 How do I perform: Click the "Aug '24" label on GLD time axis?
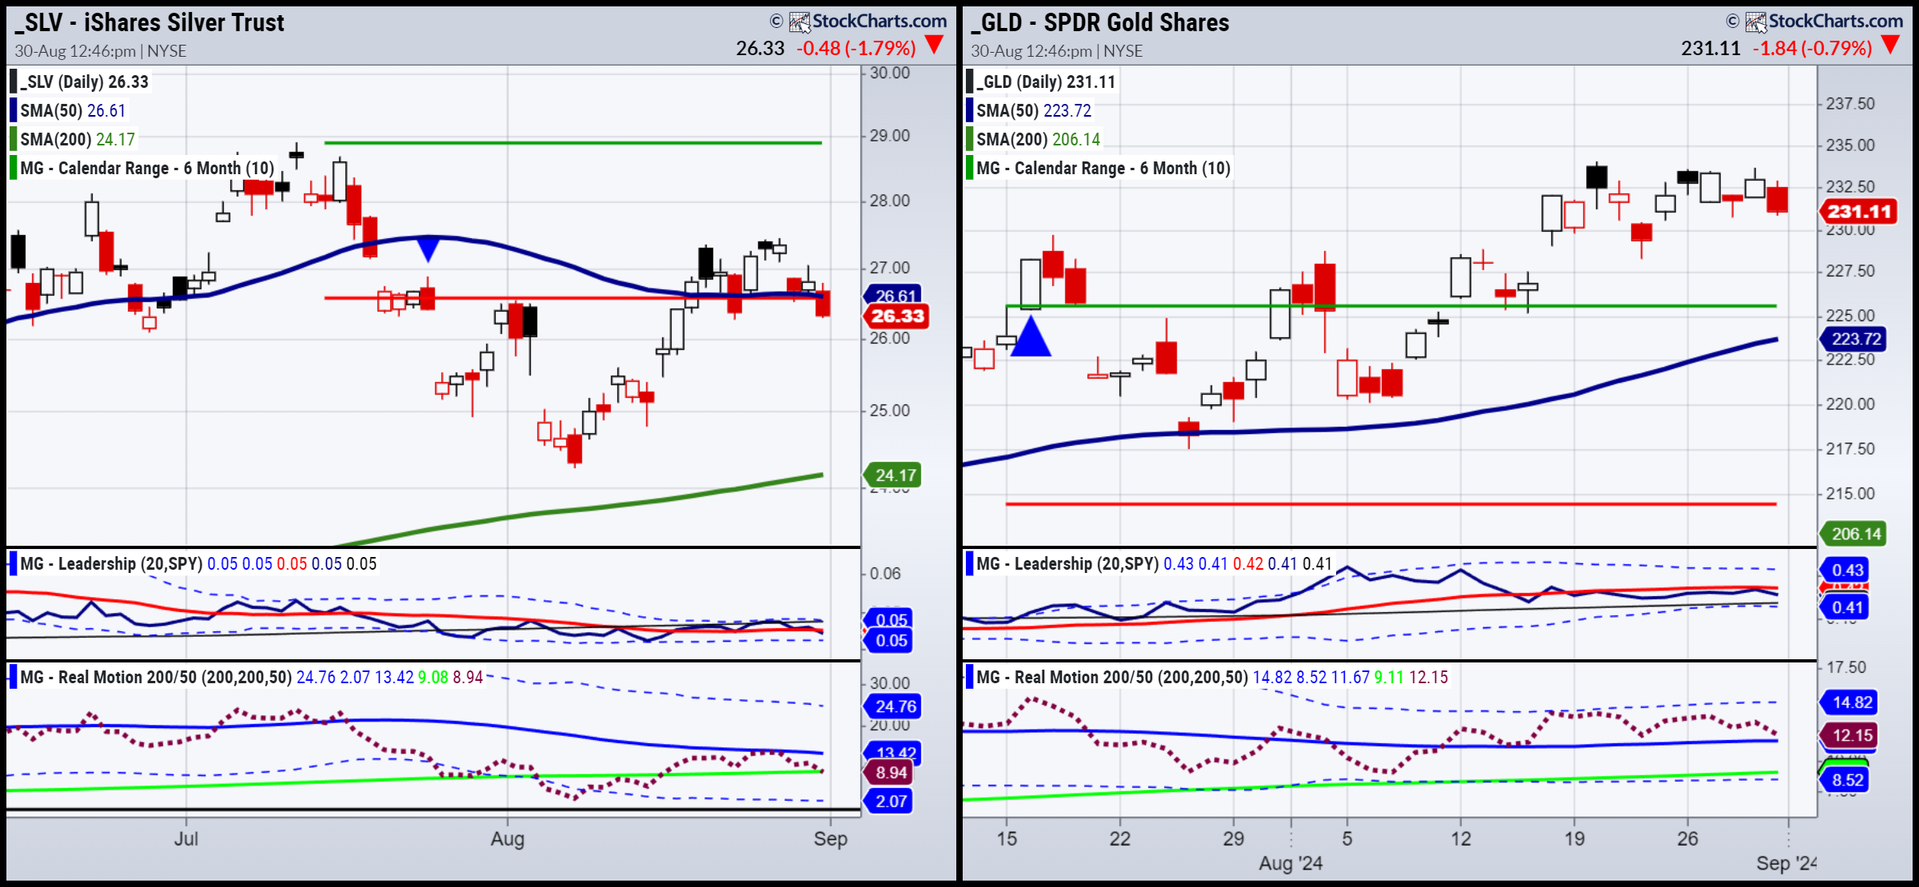(x=1291, y=864)
